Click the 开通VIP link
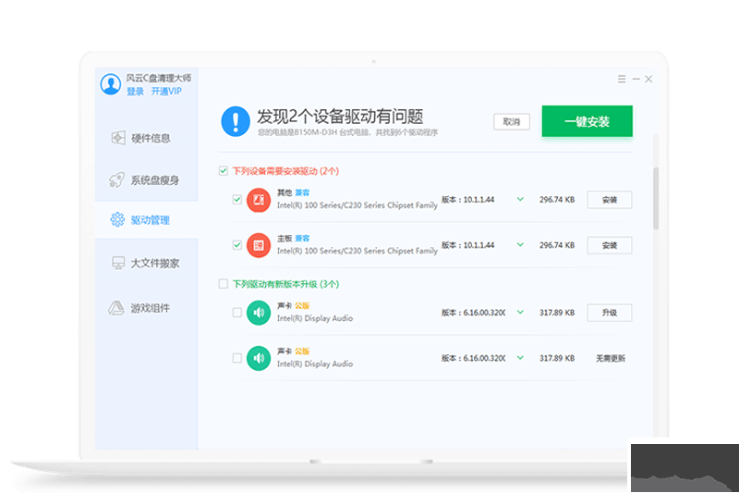739x493 pixels. tap(166, 92)
